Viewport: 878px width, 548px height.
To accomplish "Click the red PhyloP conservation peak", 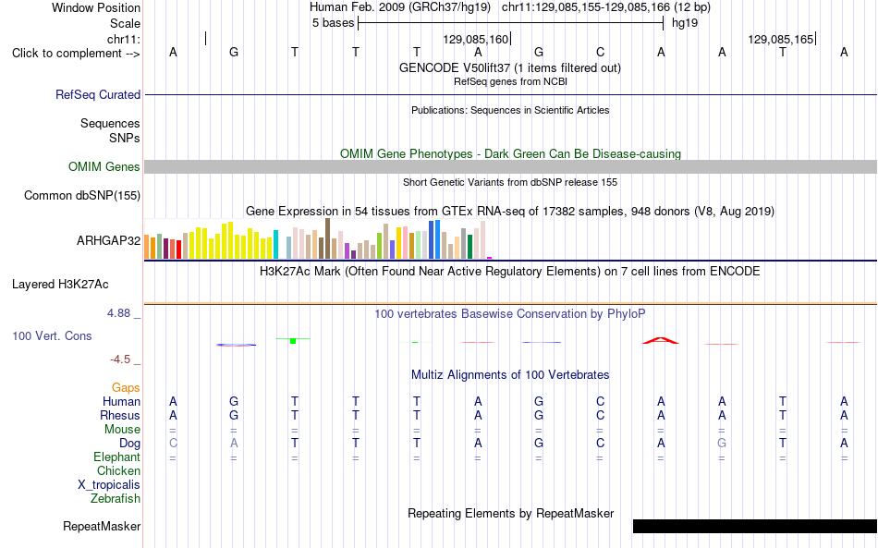I will pyautogui.click(x=660, y=340).
